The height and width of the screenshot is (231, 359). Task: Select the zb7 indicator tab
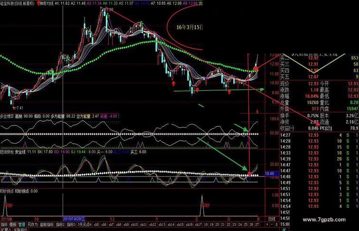[x=111, y=224]
